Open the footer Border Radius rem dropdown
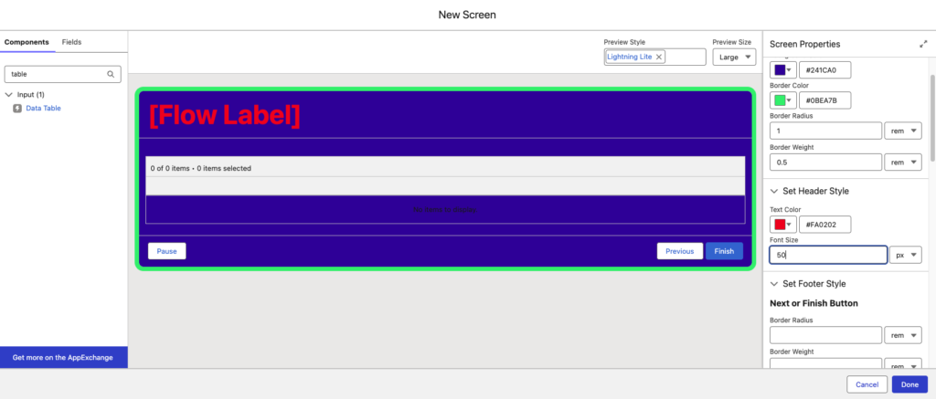The image size is (936, 399). (x=903, y=335)
